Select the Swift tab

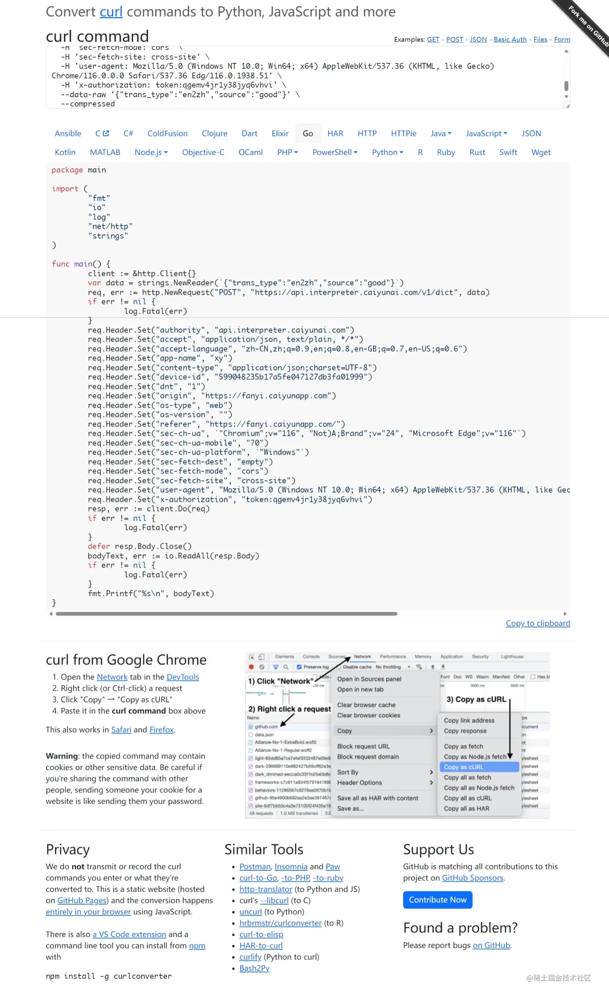click(508, 152)
